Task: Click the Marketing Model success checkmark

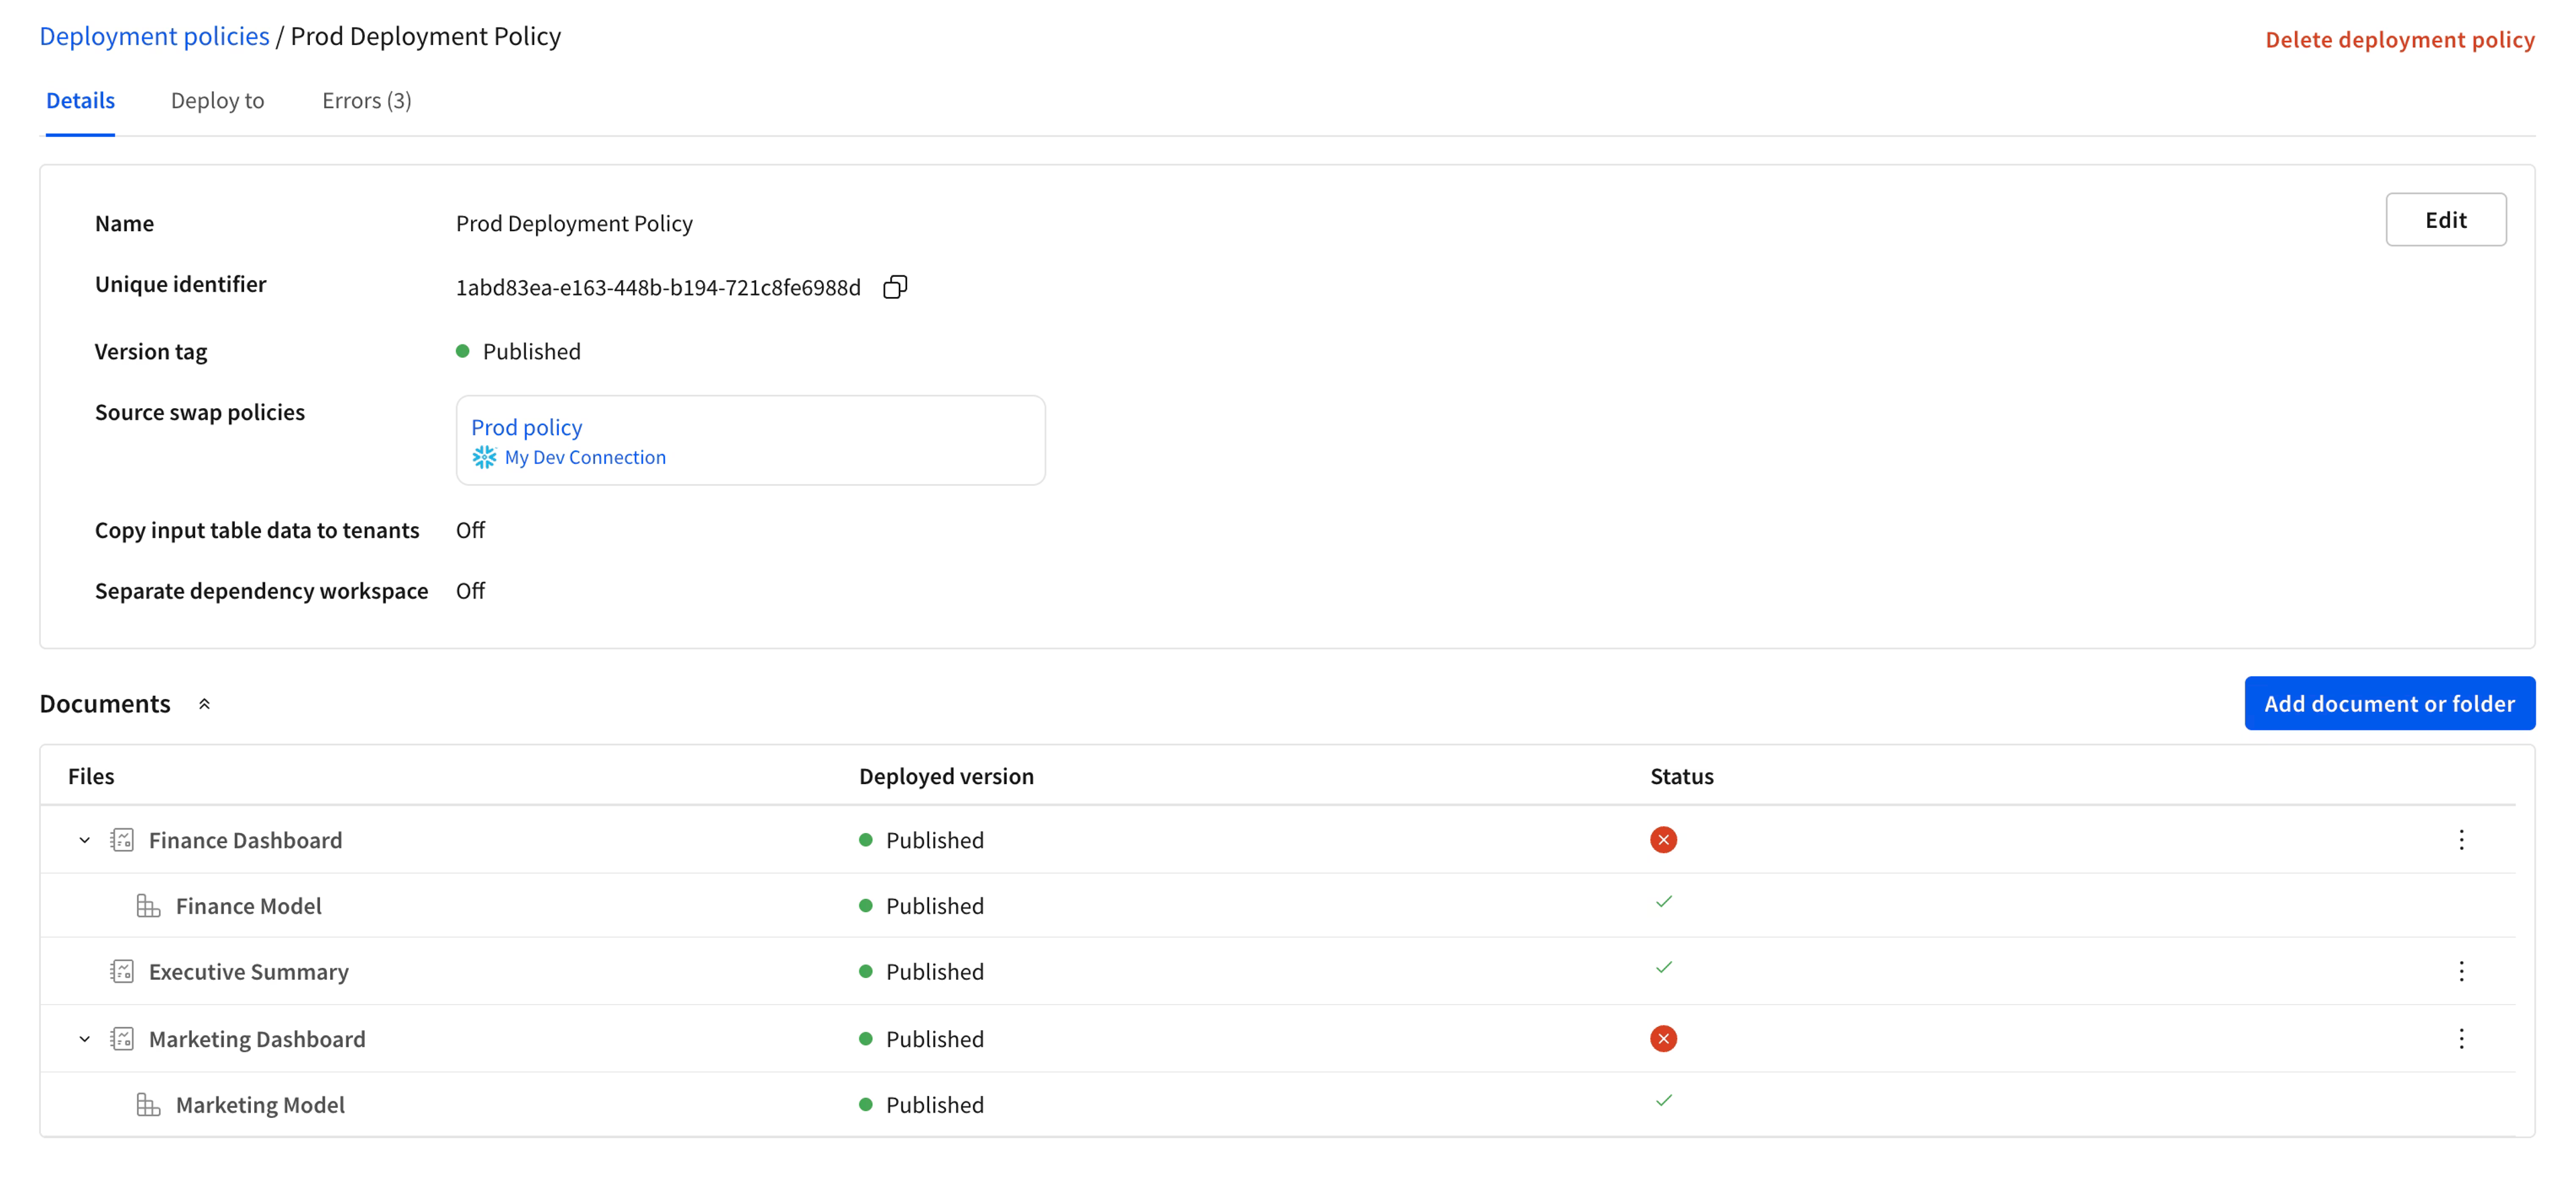Action: 1663,1101
